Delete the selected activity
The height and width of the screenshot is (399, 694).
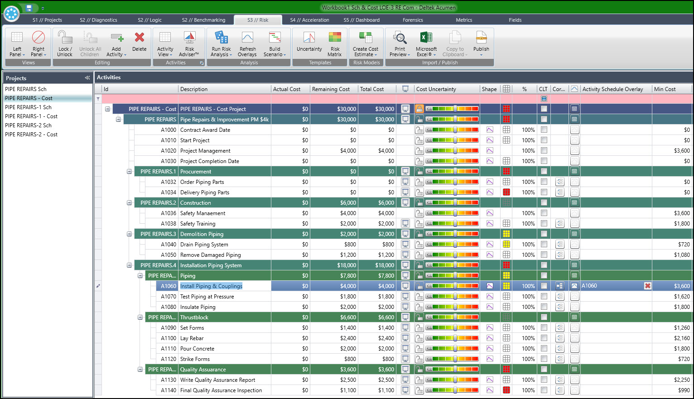140,42
